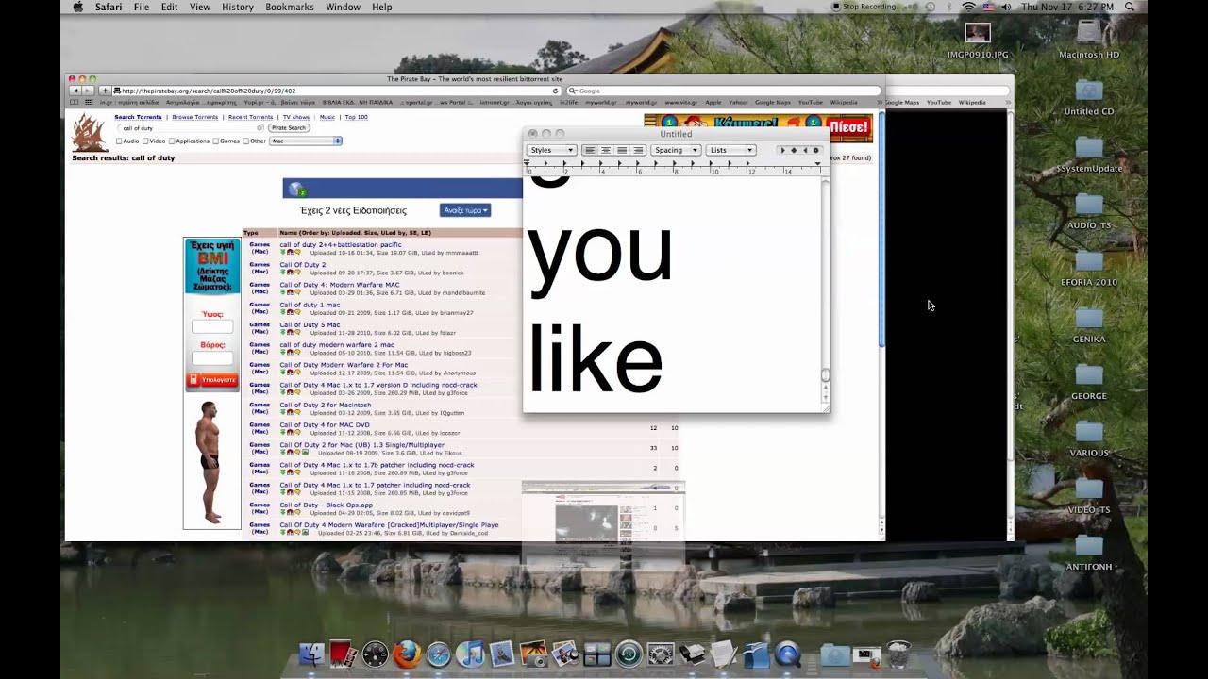Open the Edit menu

click(x=169, y=7)
